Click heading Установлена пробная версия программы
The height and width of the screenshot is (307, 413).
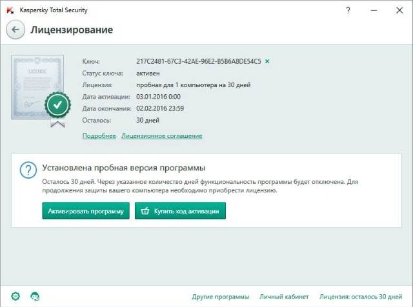tap(124, 168)
